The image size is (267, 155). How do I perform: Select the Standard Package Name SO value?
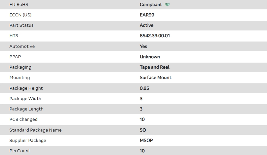143,130
